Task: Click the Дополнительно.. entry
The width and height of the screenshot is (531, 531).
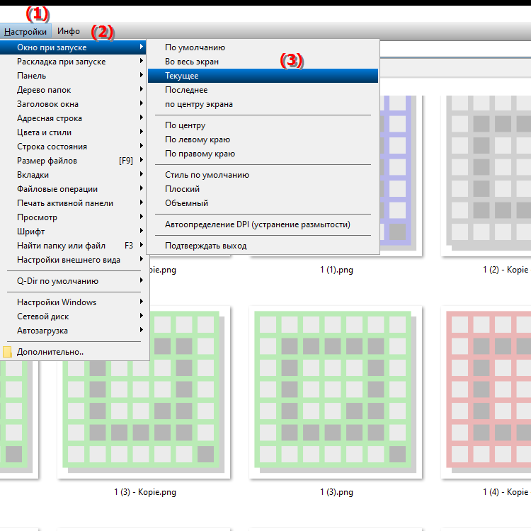Action: pyautogui.click(x=73, y=352)
